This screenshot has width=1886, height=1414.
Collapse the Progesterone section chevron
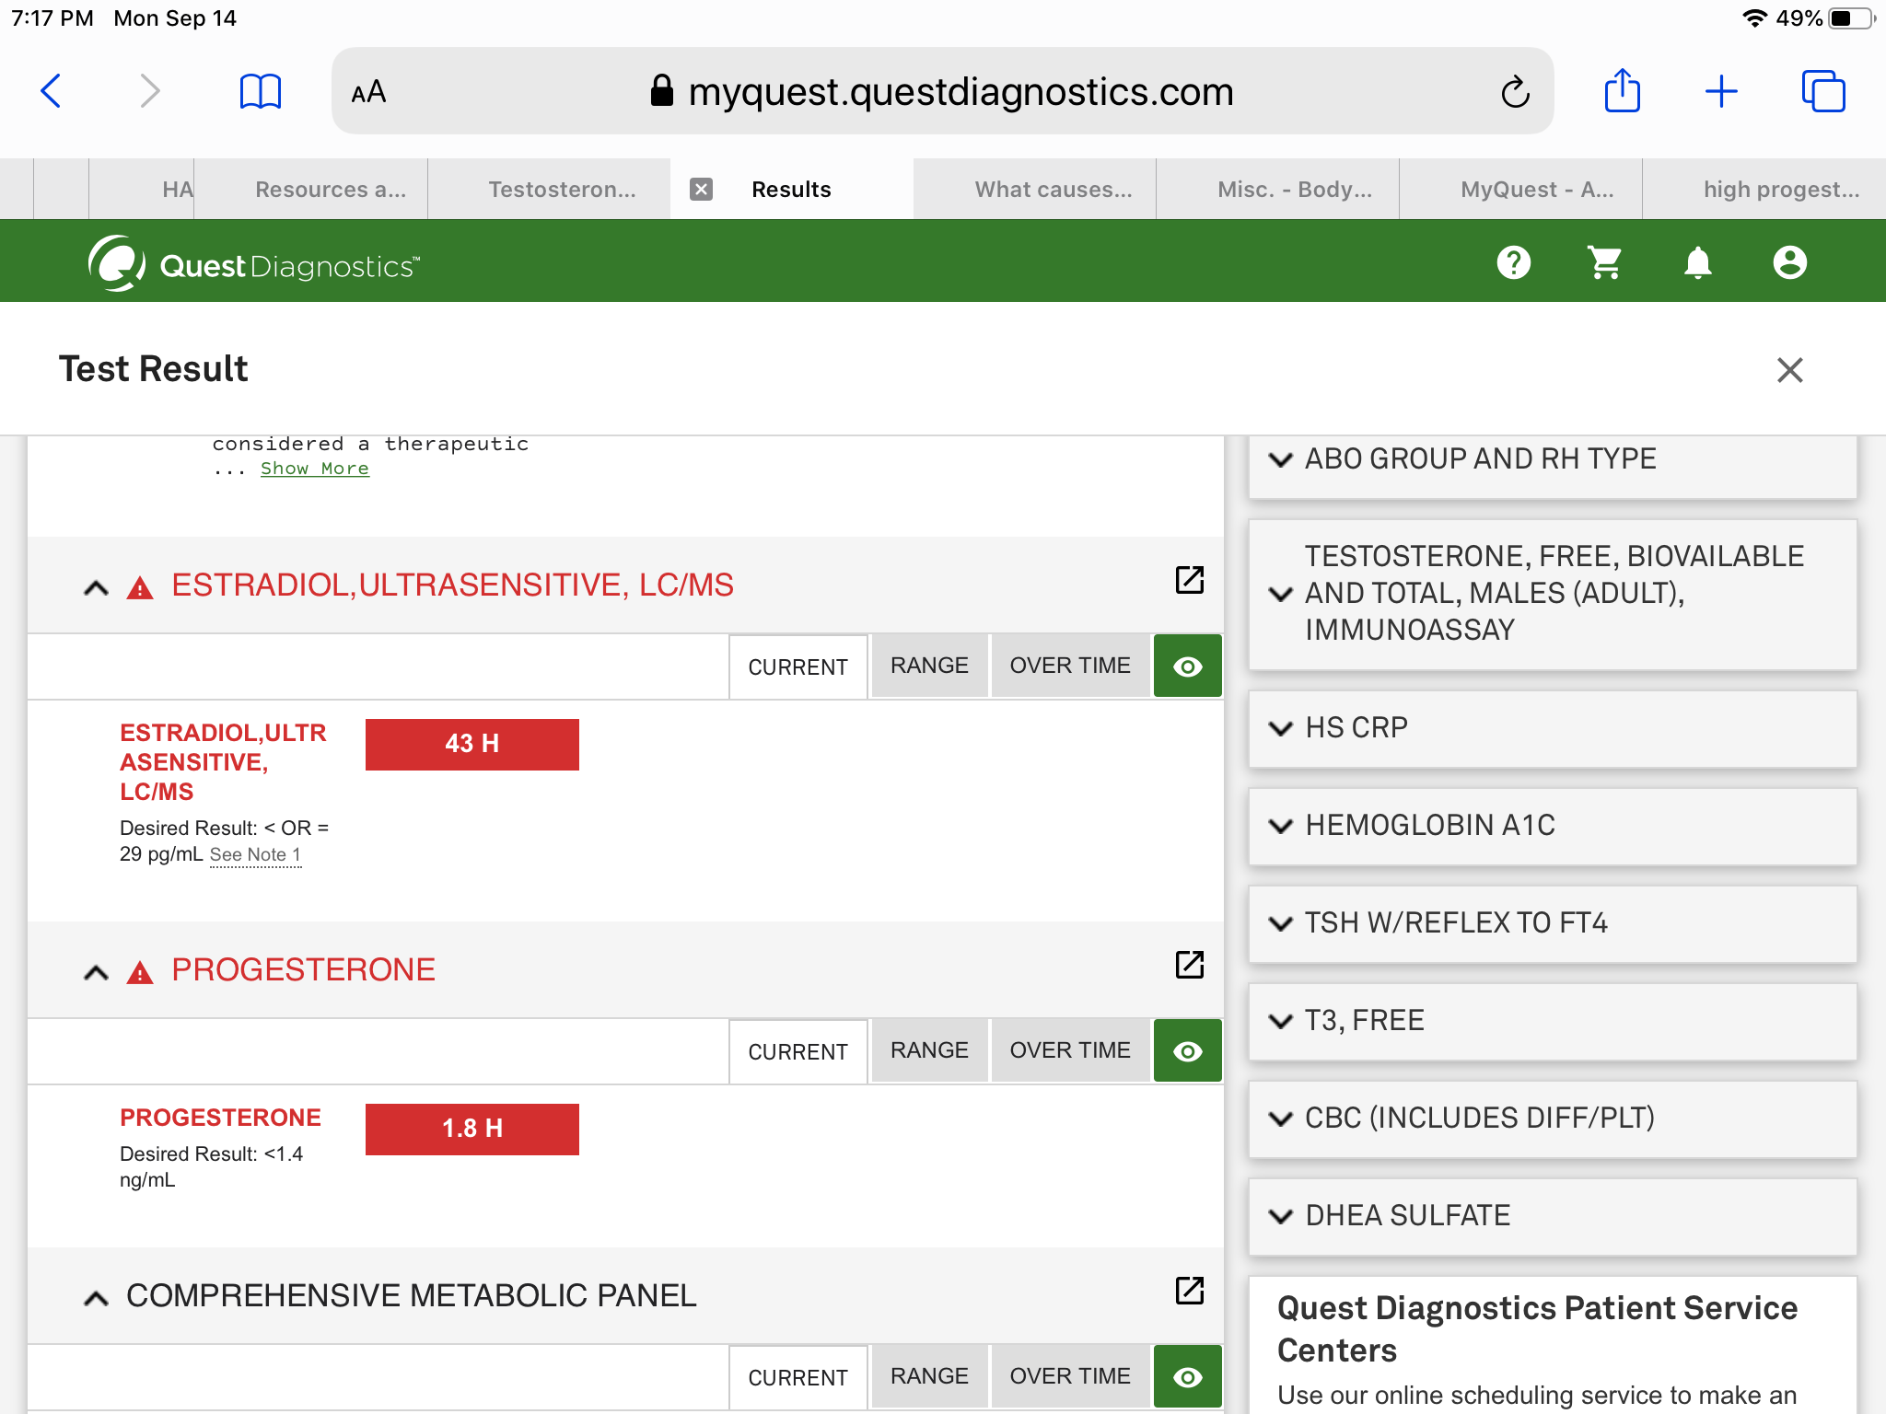click(x=96, y=972)
